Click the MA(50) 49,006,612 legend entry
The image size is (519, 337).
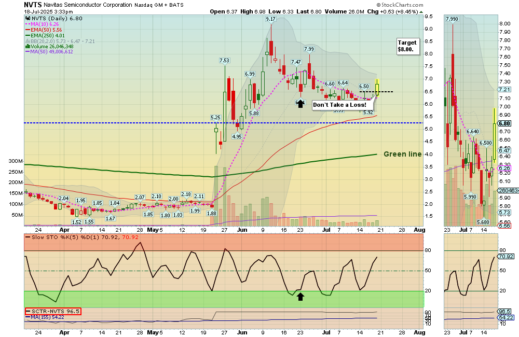(x=51, y=52)
